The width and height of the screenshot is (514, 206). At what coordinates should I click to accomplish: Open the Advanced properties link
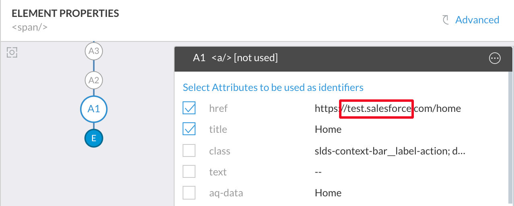pyautogui.click(x=477, y=20)
